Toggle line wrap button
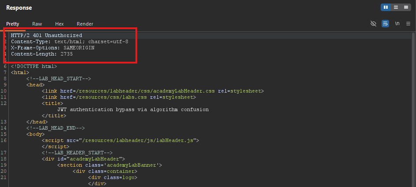Image resolution: width=416 pixels, height=187 pixels. [385, 24]
